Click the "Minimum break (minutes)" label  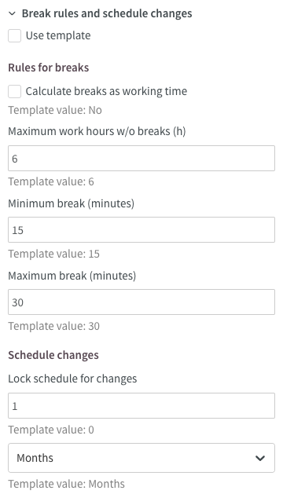[x=71, y=203]
